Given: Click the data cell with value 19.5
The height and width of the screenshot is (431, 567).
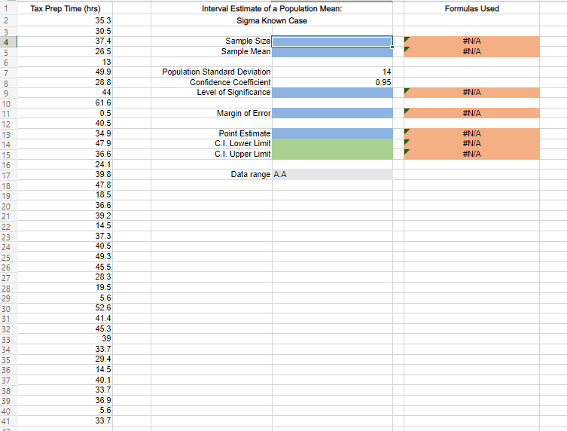Looking at the screenshot, I should (65, 287).
